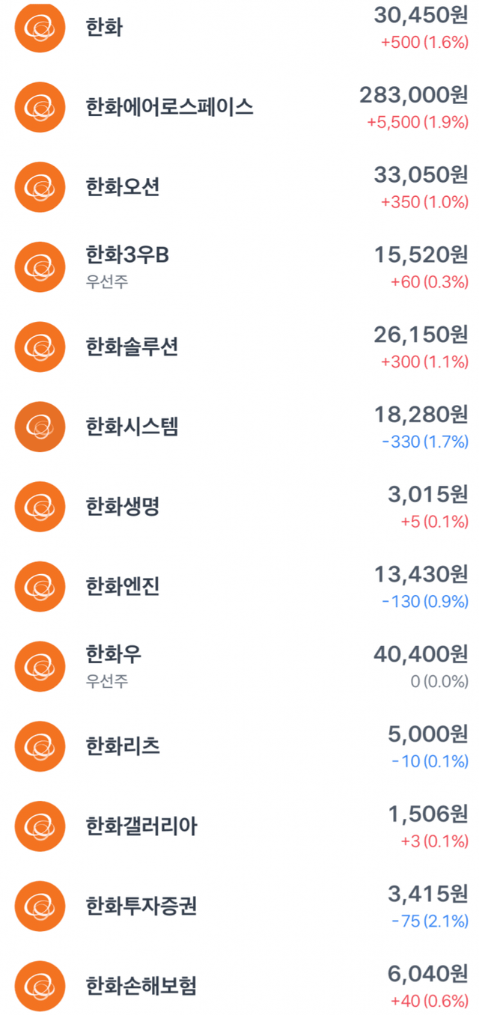Tap the darker 한화시스템 logo icon
The image size is (479, 1015).
(x=40, y=427)
